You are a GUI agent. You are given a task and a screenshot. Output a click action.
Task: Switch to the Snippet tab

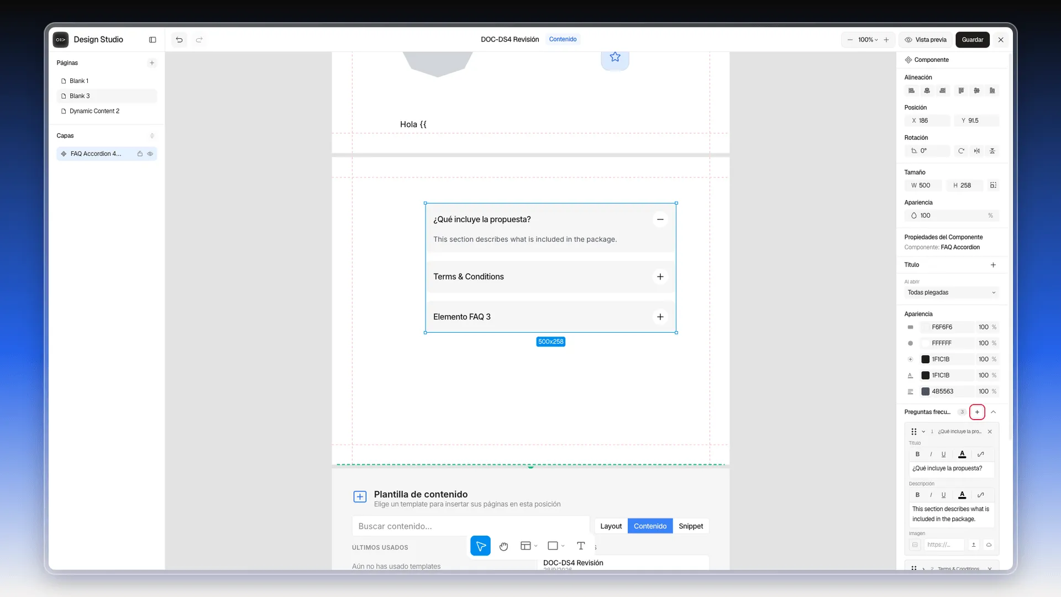click(691, 527)
